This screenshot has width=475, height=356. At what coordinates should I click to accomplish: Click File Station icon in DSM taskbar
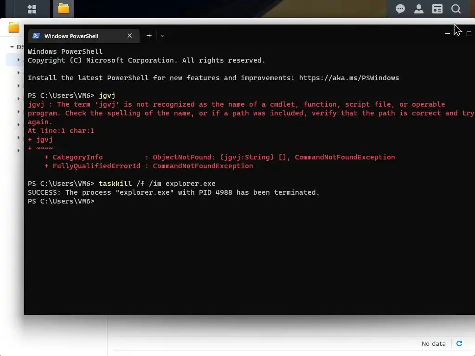coord(63,8)
